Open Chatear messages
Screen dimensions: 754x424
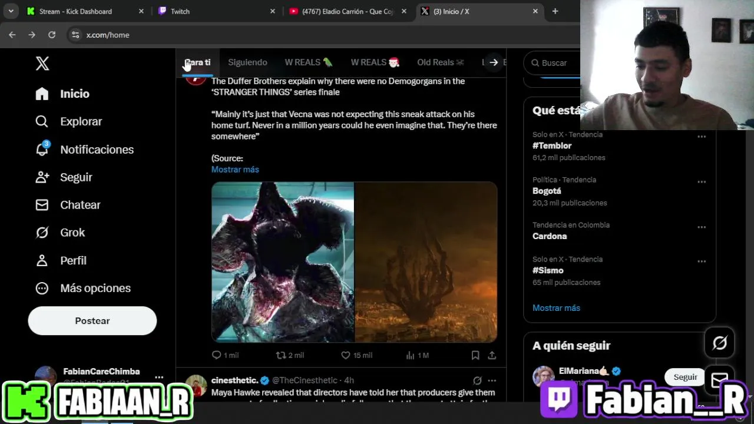coord(68,205)
